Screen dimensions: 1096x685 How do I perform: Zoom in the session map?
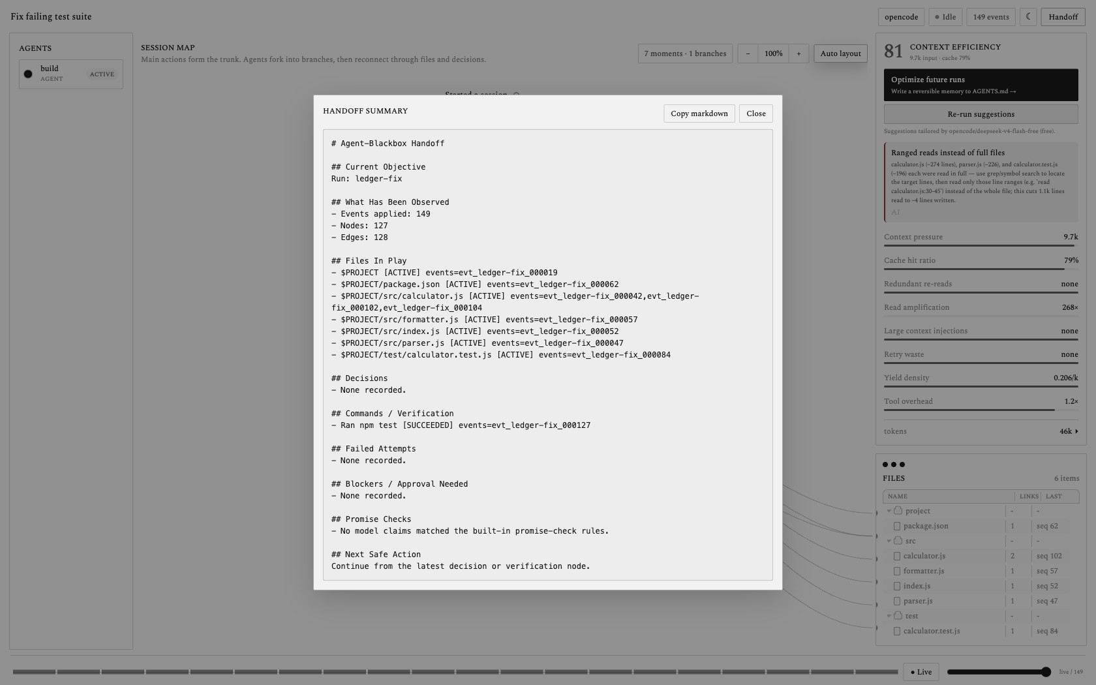[799, 53]
